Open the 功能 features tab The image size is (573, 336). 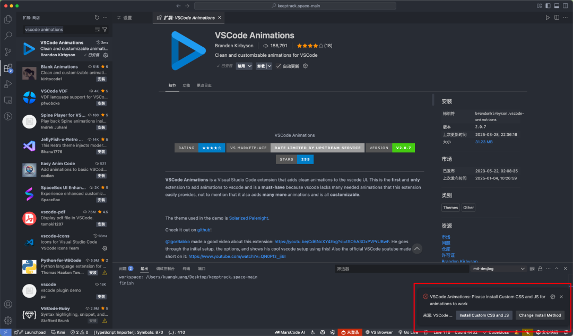pos(186,85)
